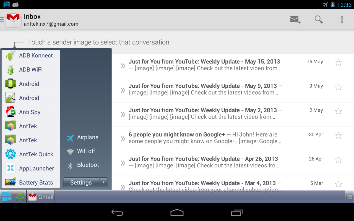
Task: Open Battery Stats app
Action: pos(31,182)
